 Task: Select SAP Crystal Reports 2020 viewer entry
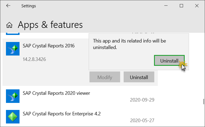(x=56, y=93)
